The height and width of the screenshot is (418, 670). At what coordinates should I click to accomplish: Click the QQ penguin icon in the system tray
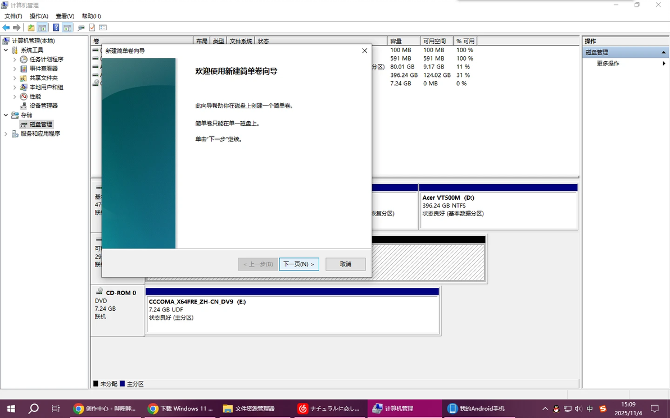coord(556,408)
